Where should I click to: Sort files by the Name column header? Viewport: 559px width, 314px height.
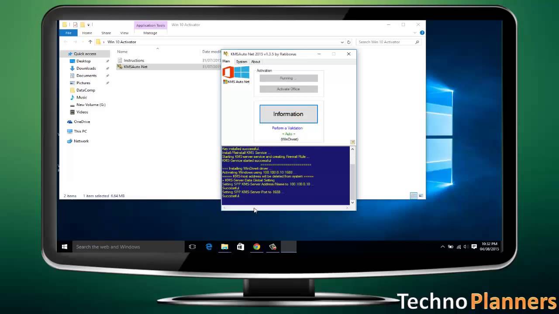[122, 52]
